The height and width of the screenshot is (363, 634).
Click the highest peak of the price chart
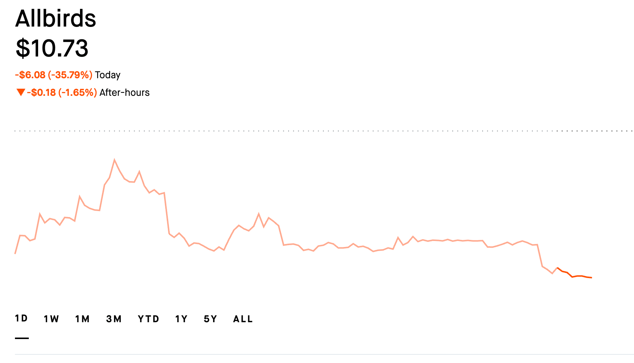[114, 160]
